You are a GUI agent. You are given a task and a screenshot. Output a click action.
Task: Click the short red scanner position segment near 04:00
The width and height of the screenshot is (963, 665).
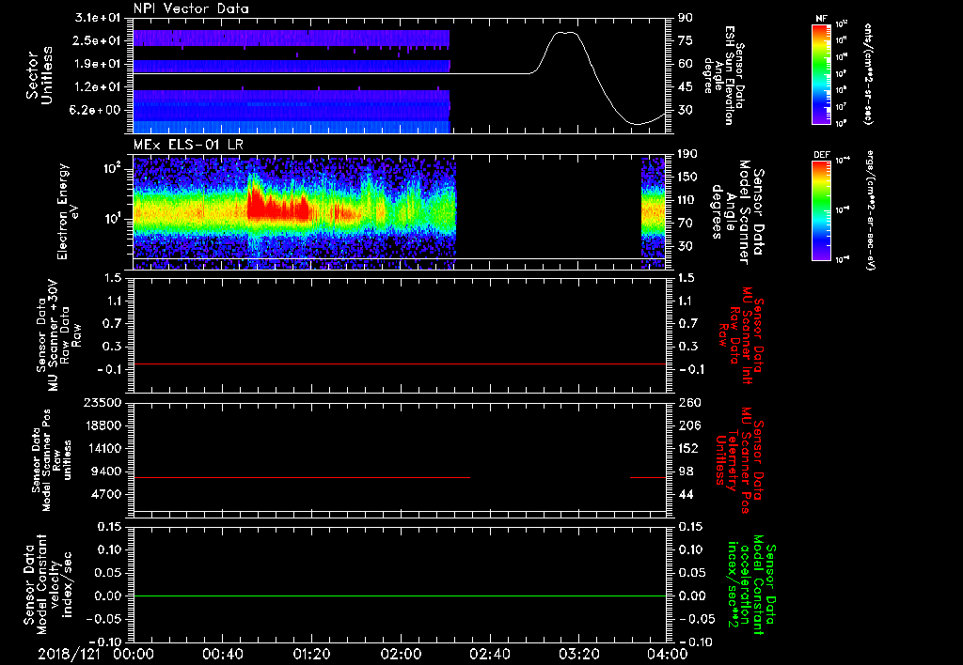648,477
